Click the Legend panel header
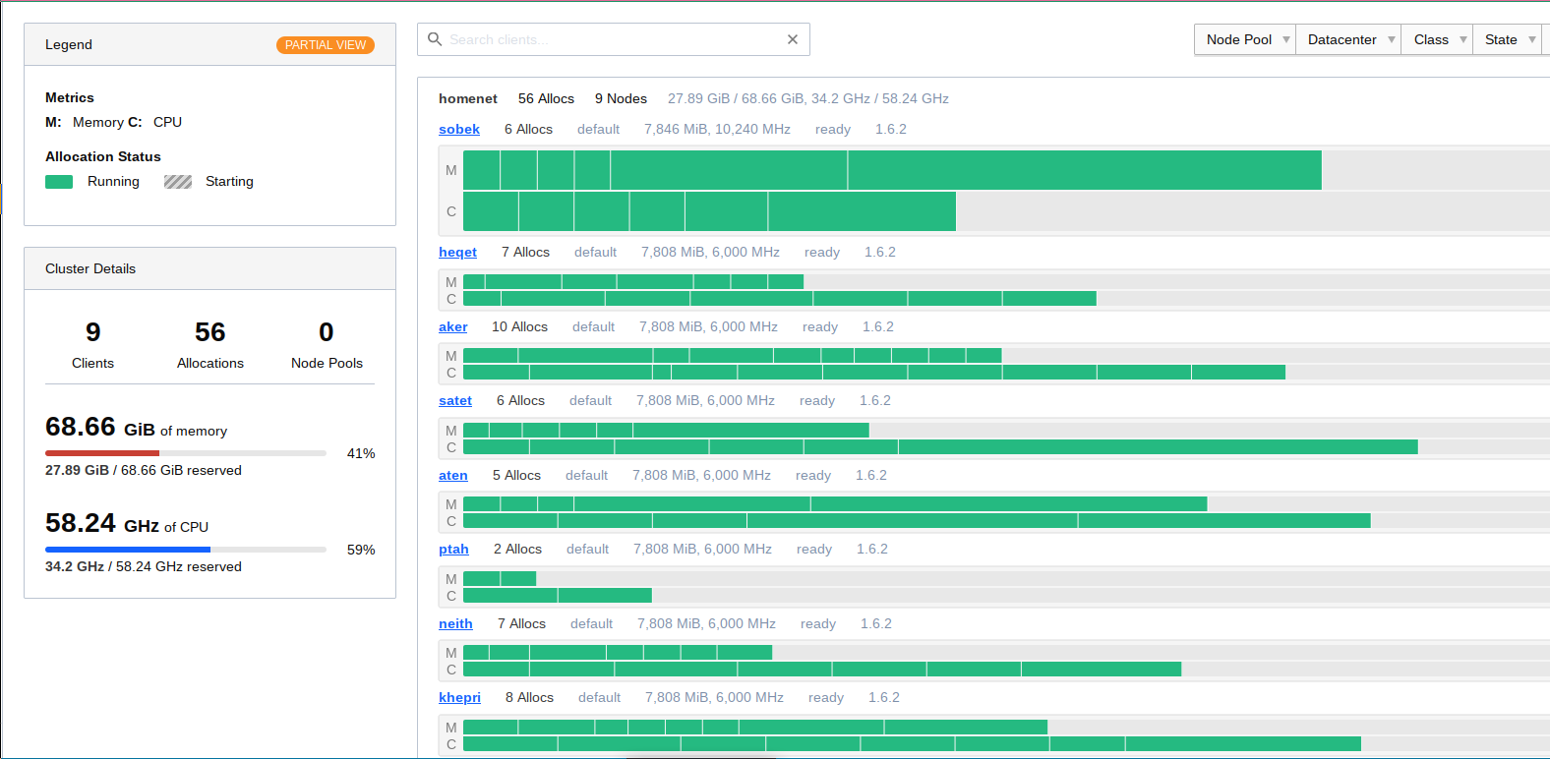 (209, 45)
